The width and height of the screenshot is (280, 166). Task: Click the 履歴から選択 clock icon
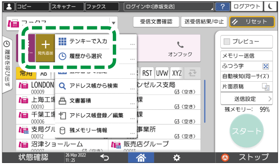62,57
